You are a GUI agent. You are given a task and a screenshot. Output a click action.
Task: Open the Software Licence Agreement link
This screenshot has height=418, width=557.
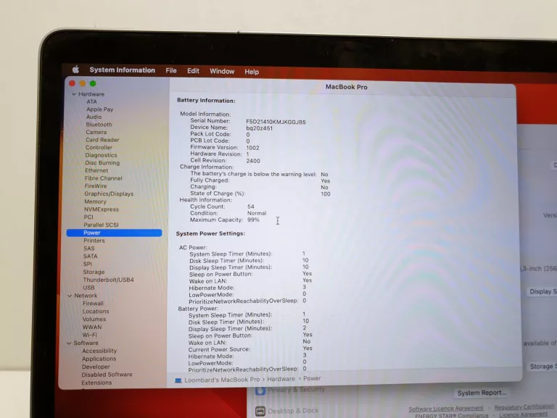coord(446,409)
